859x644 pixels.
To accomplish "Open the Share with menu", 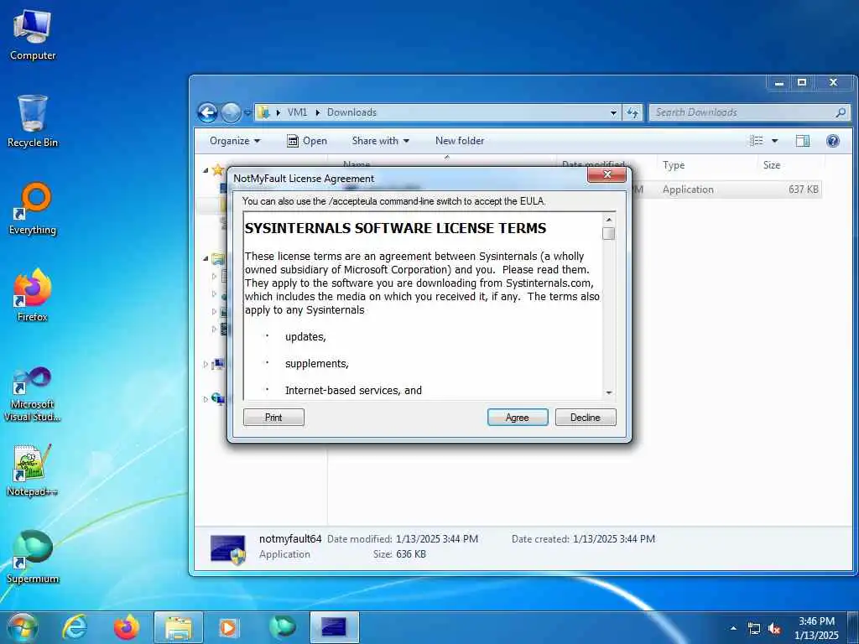I will coord(380,141).
